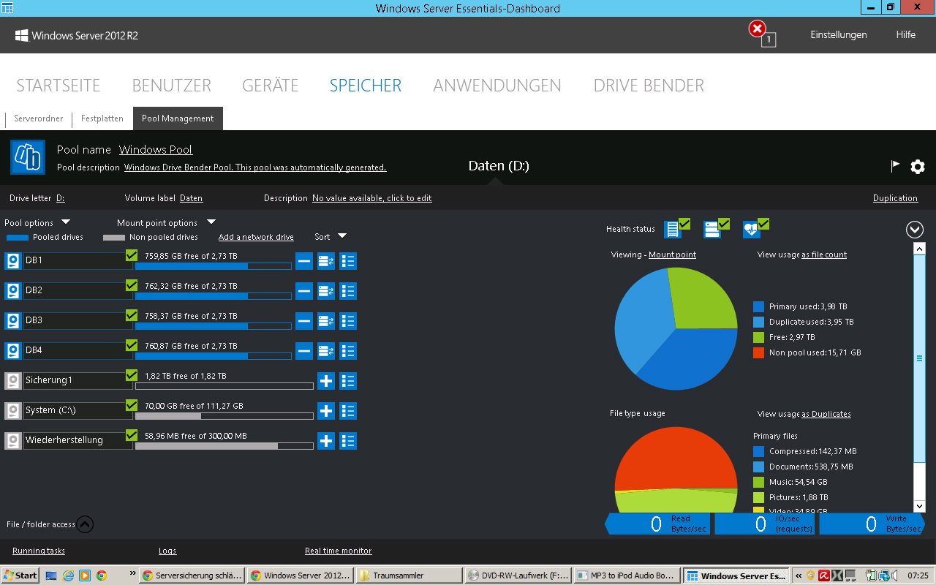
Task: Switch to the GERÄTE tab
Action: 271,86
